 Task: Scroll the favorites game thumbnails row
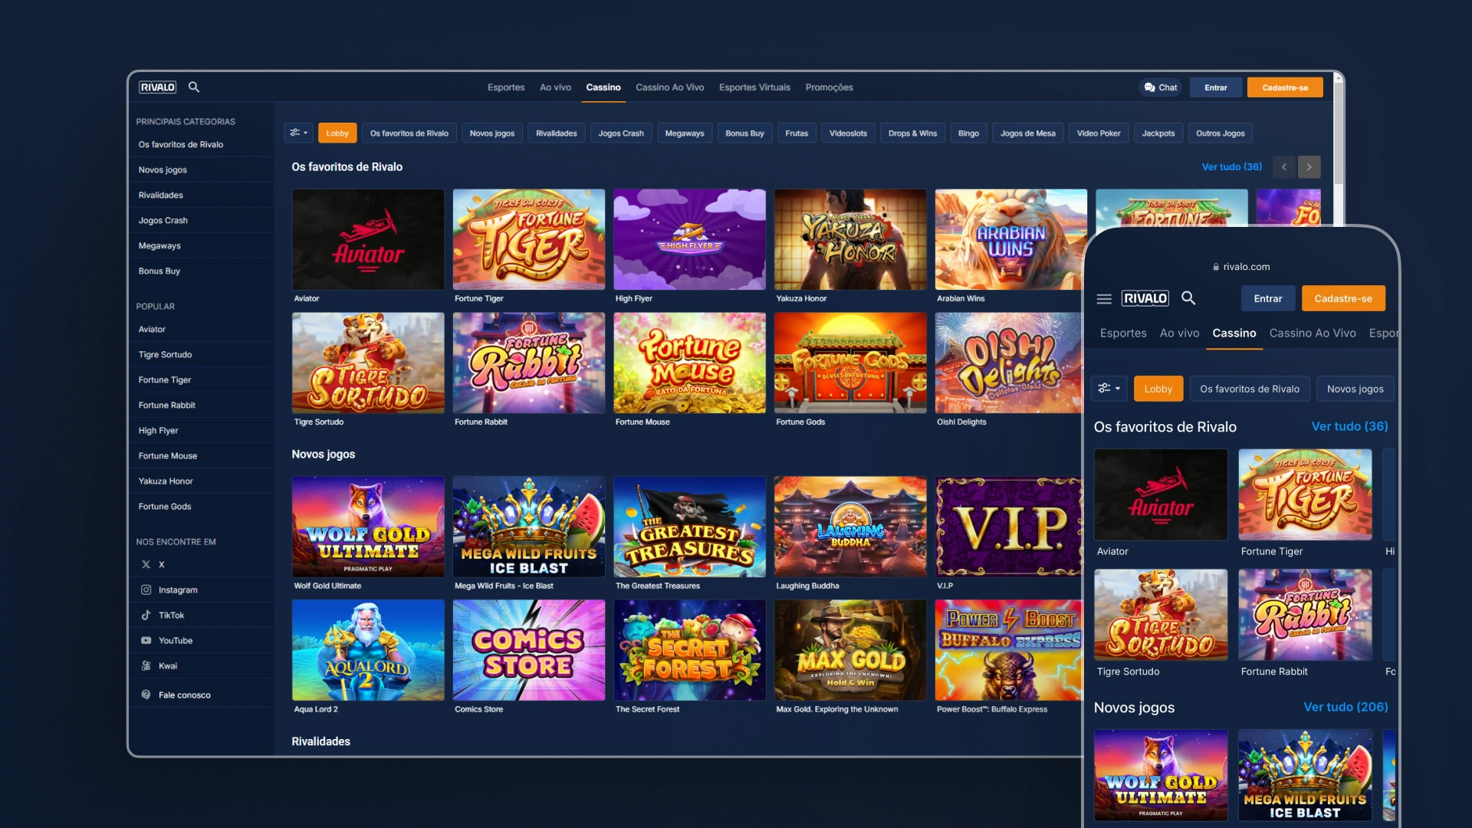[1309, 167]
